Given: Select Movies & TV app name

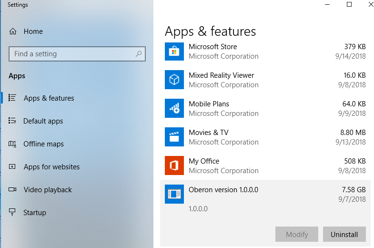Looking at the screenshot, I should click(209, 133).
